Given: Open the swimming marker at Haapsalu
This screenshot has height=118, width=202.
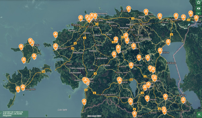Looking at the screenshot, I should click(x=56, y=46).
